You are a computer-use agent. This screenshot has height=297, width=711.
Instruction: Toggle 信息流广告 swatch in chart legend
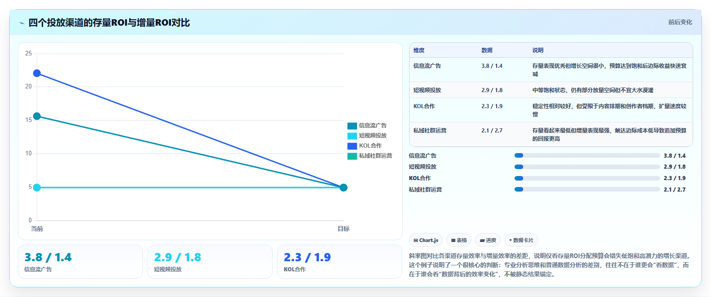pos(352,126)
